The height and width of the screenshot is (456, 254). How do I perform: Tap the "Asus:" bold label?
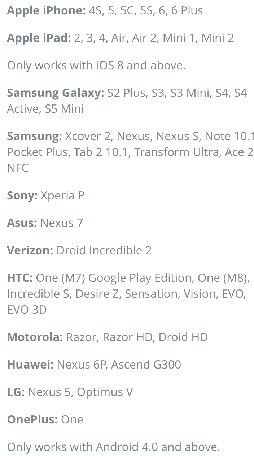22,223
